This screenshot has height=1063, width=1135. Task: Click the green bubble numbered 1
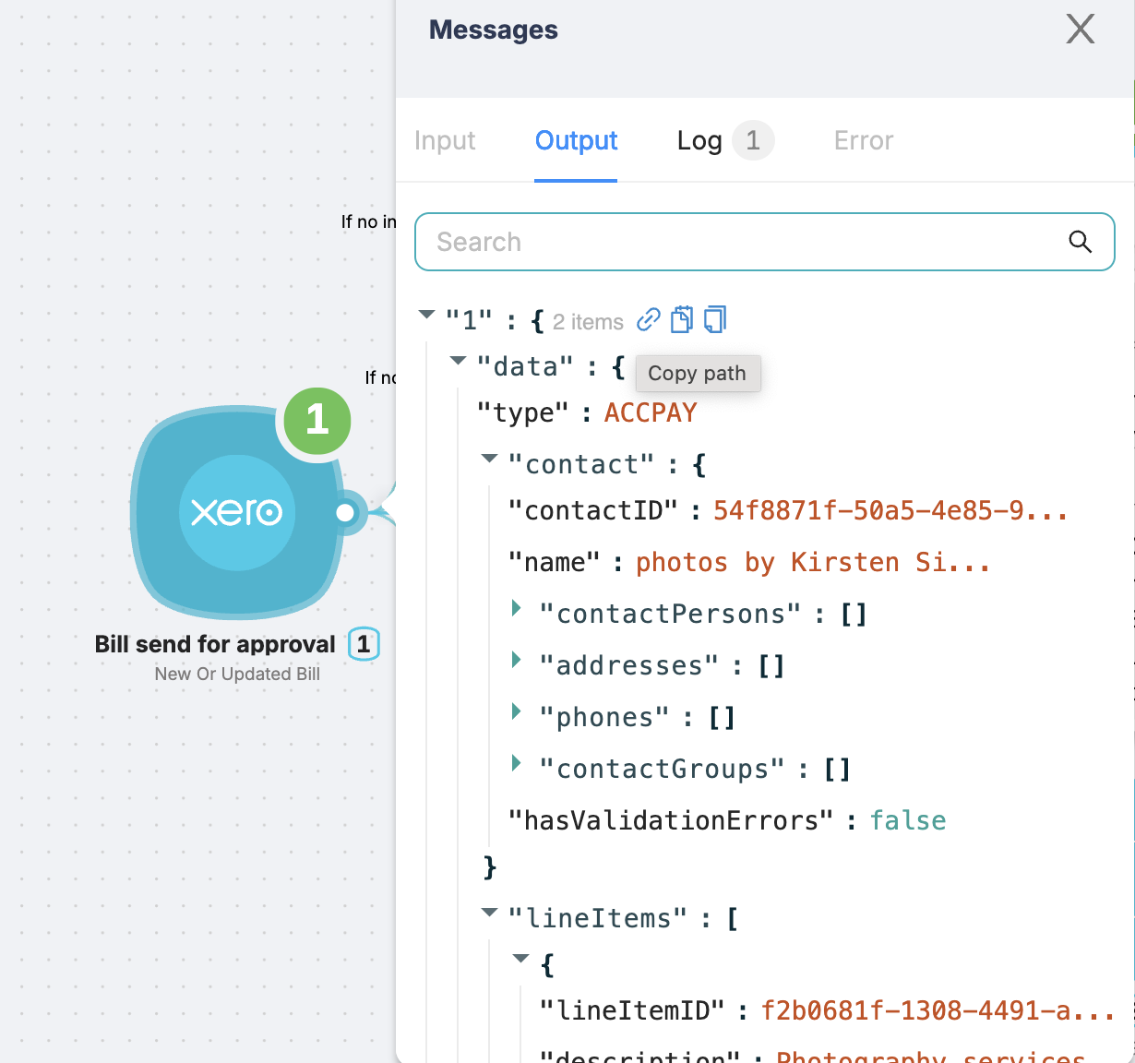click(317, 421)
